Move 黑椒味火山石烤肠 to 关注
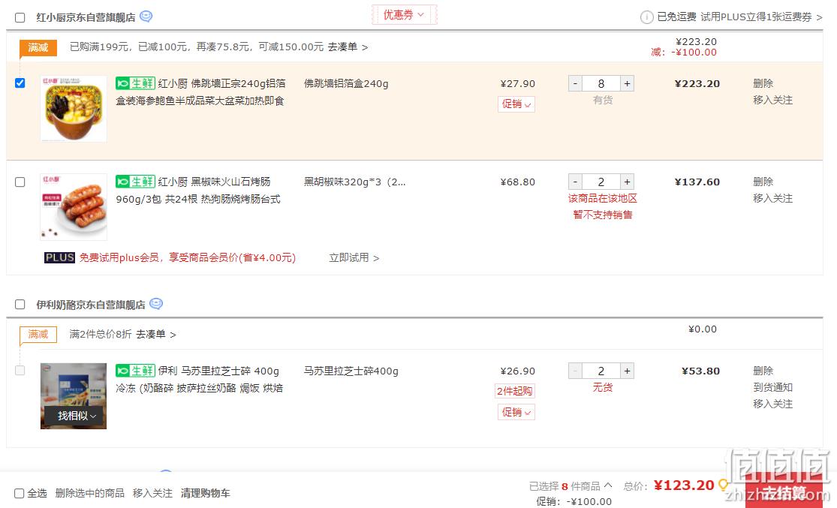837x508 pixels. click(x=772, y=198)
